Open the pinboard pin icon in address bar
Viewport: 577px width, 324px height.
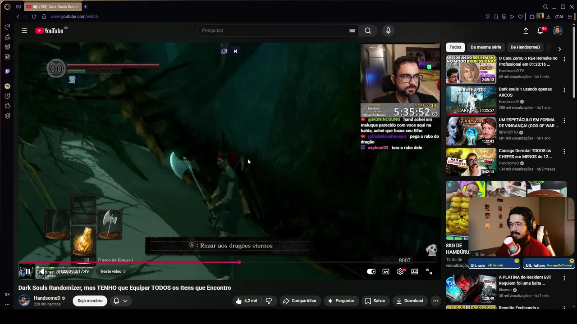(x=488, y=17)
